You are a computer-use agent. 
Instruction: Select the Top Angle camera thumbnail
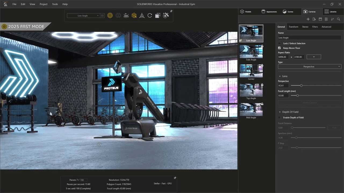point(251,90)
